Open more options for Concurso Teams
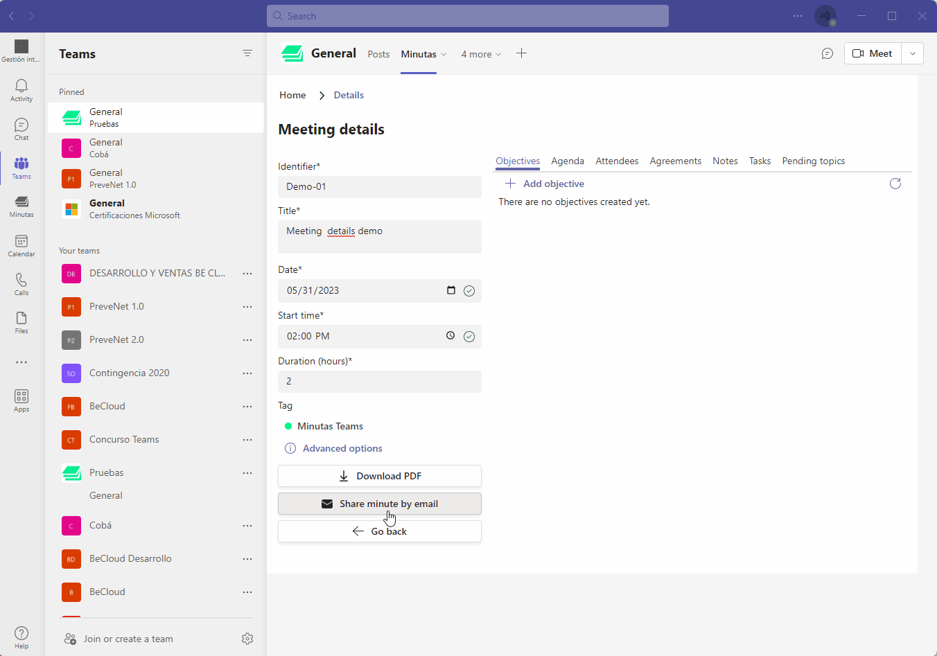 point(247,440)
